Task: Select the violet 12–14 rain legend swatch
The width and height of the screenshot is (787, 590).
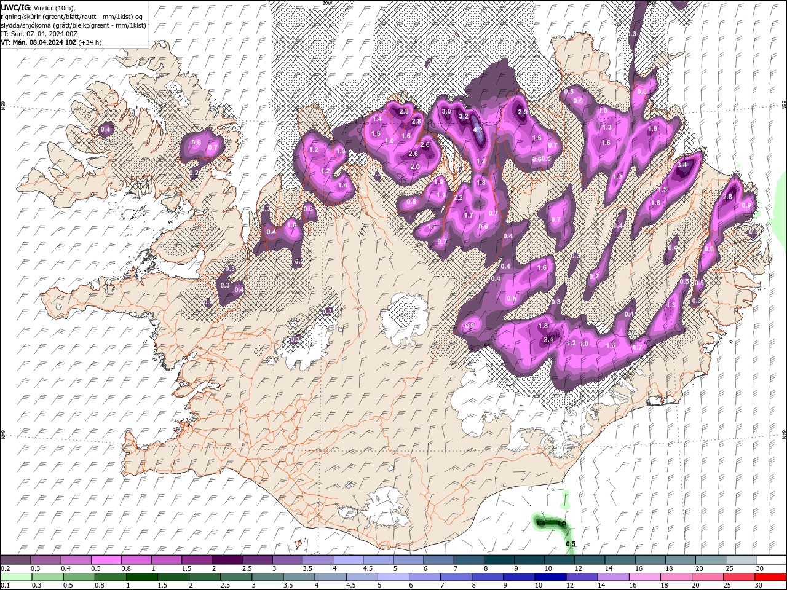Action: click(x=582, y=577)
